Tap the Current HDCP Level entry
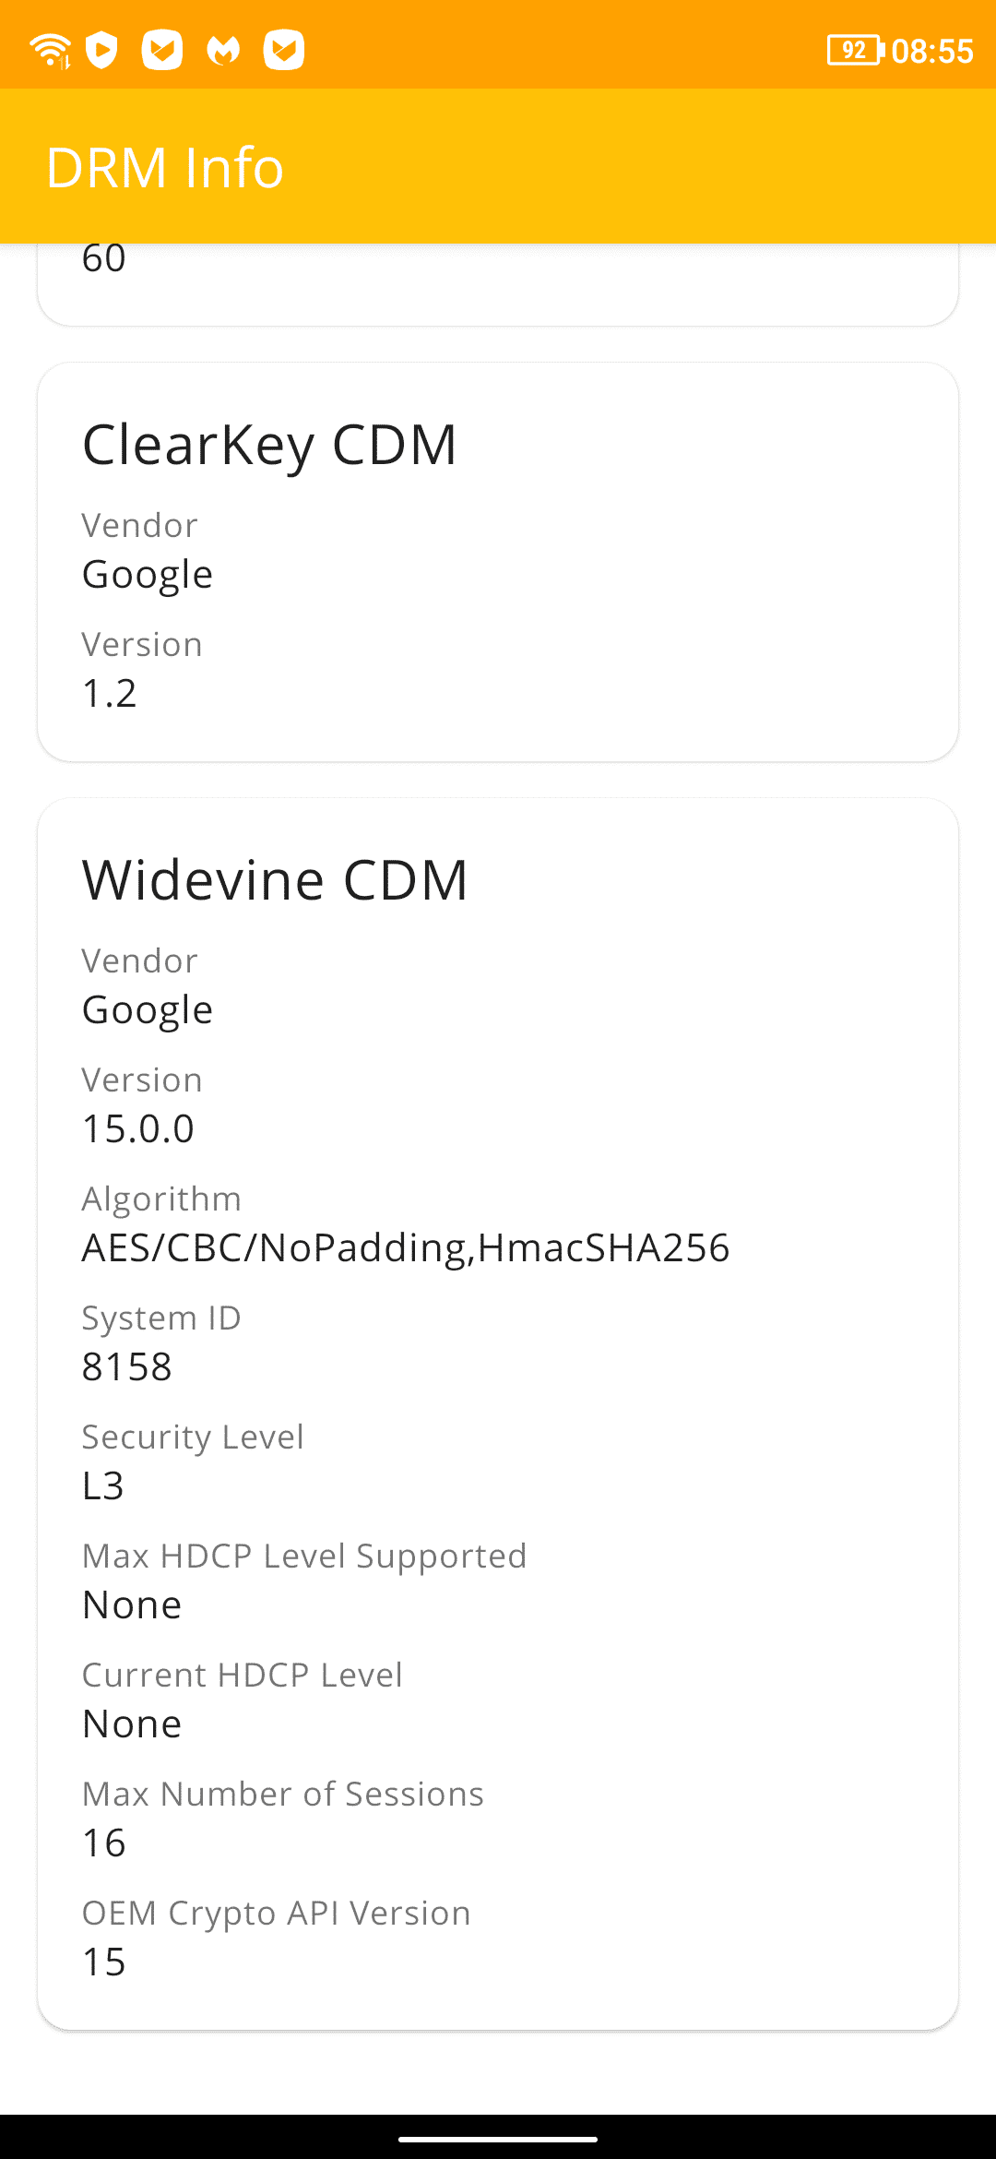This screenshot has height=2159, width=996. pos(243,1700)
